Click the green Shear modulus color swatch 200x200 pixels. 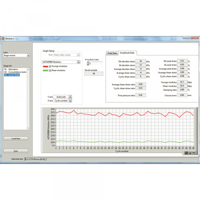[45, 70]
